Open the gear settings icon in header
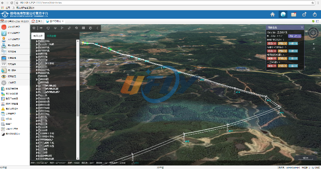This screenshot has height=169, width=321. [304, 14]
